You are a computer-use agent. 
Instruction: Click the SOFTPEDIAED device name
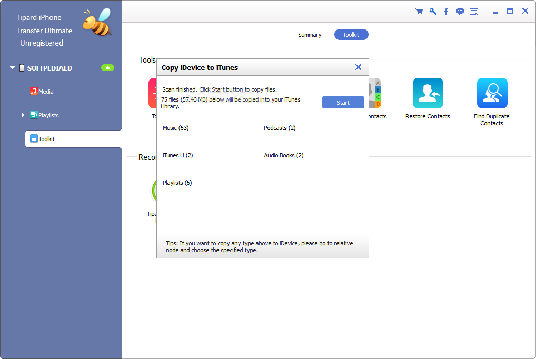click(x=50, y=68)
